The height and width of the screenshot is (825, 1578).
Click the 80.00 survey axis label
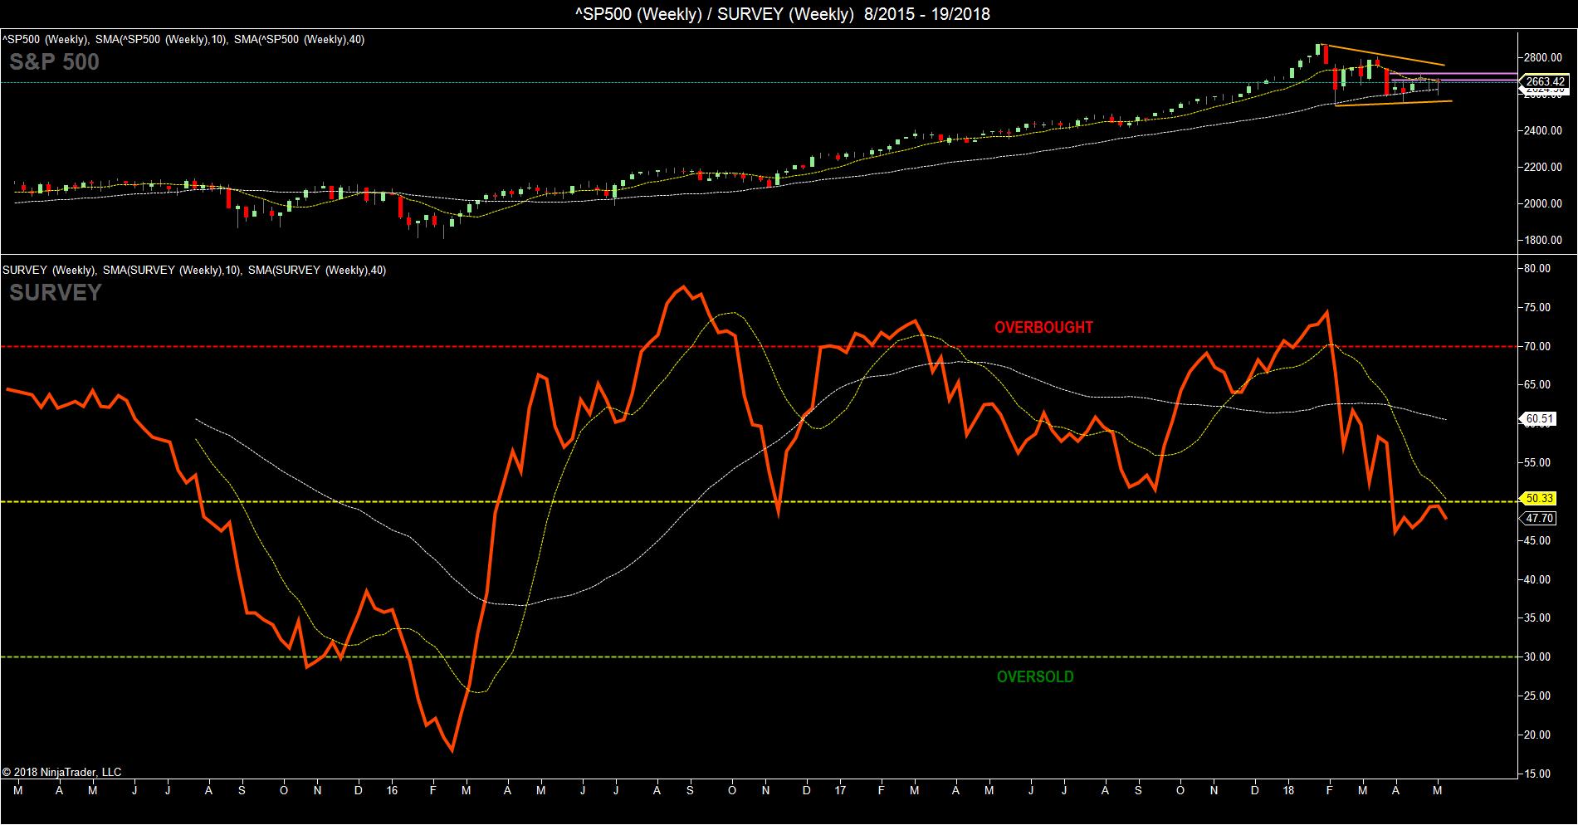(1538, 269)
